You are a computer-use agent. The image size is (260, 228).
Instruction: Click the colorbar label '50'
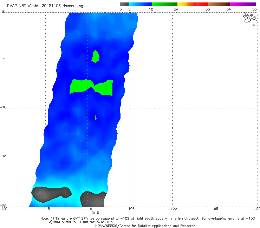coord(208,9)
